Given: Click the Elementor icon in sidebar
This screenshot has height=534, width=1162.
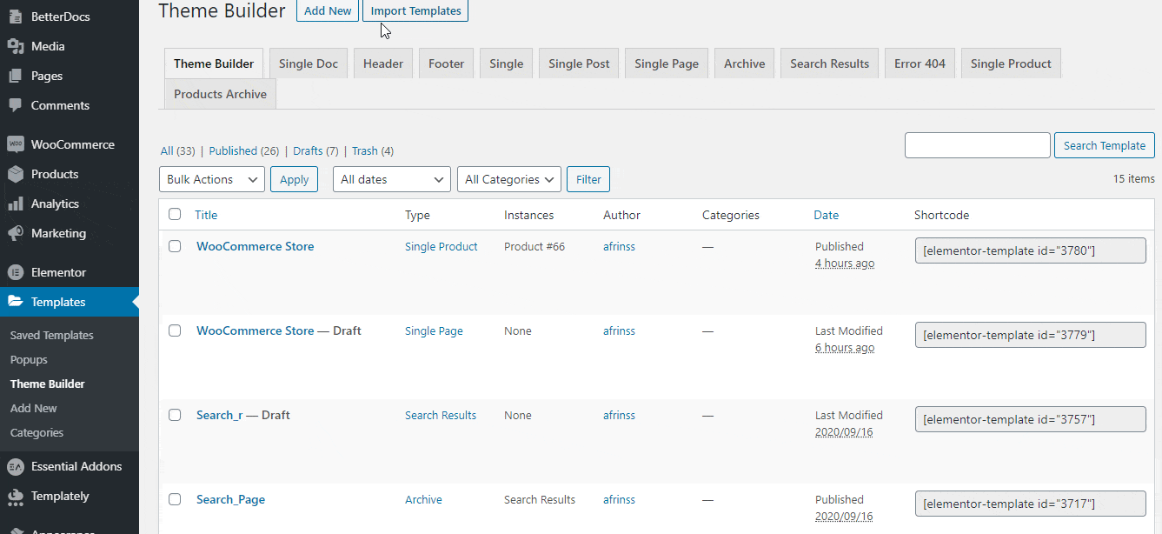Looking at the screenshot, I should (16, 272).
